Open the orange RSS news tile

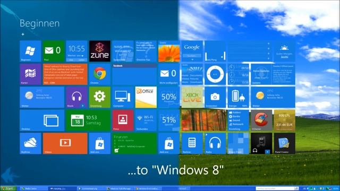pyautogui.click(x=65, y=74)
